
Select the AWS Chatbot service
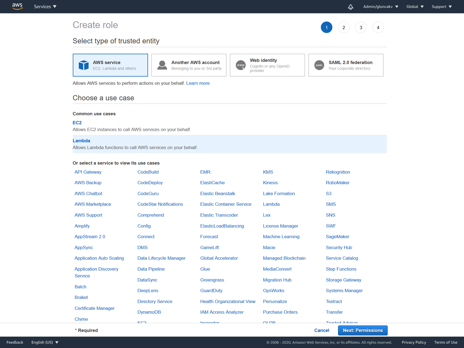coord(88,193)
